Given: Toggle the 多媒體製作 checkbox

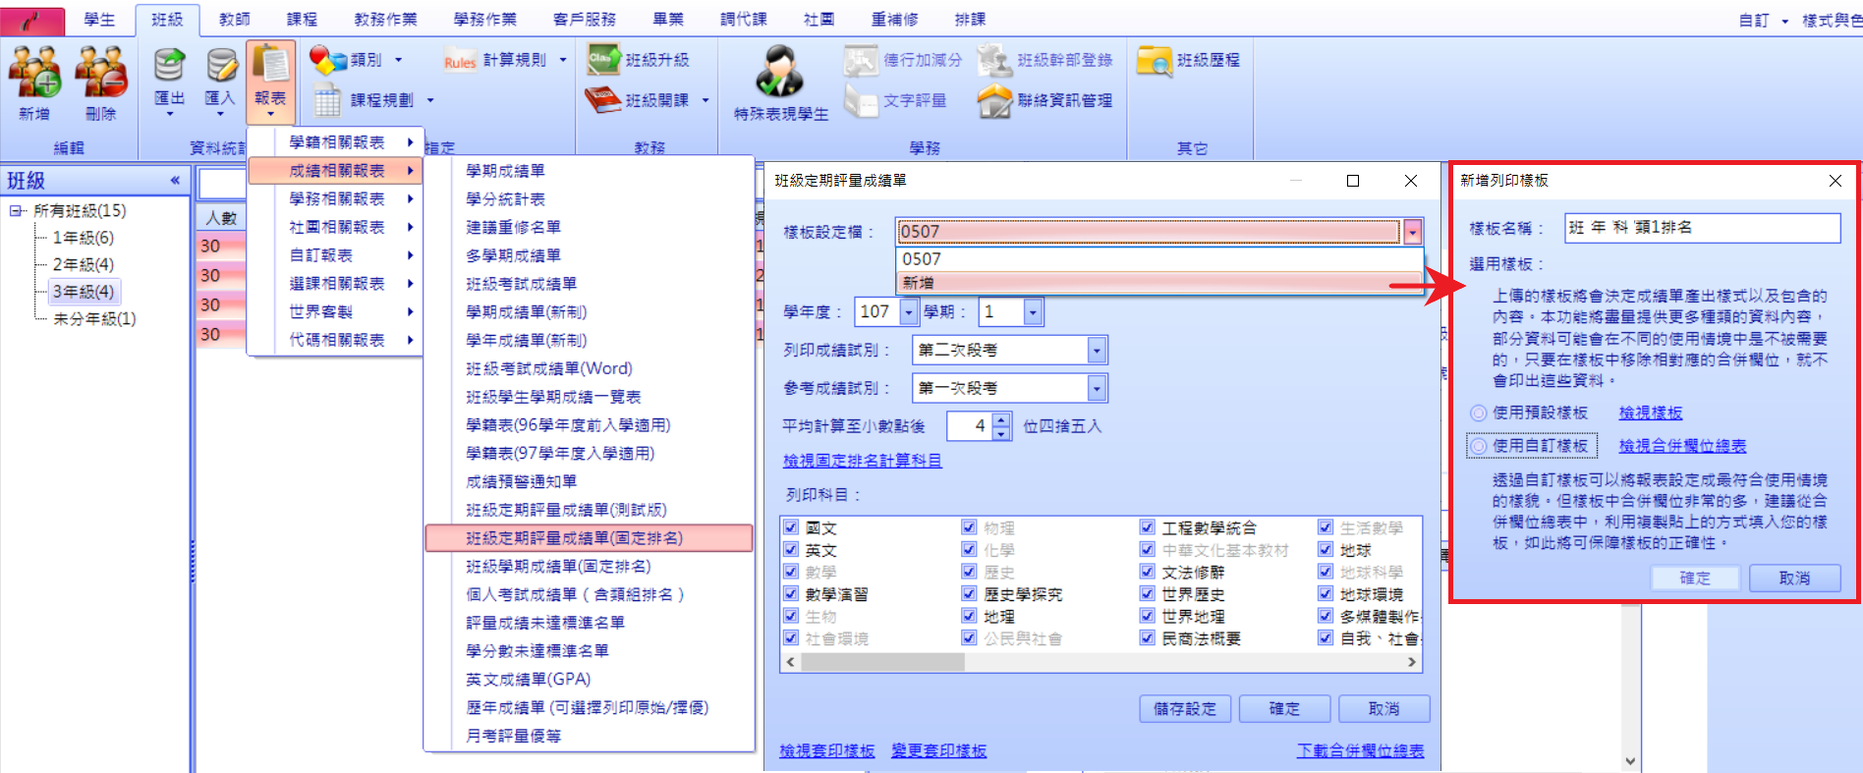Looking at the screenshot, I should tap(1326, 616).
